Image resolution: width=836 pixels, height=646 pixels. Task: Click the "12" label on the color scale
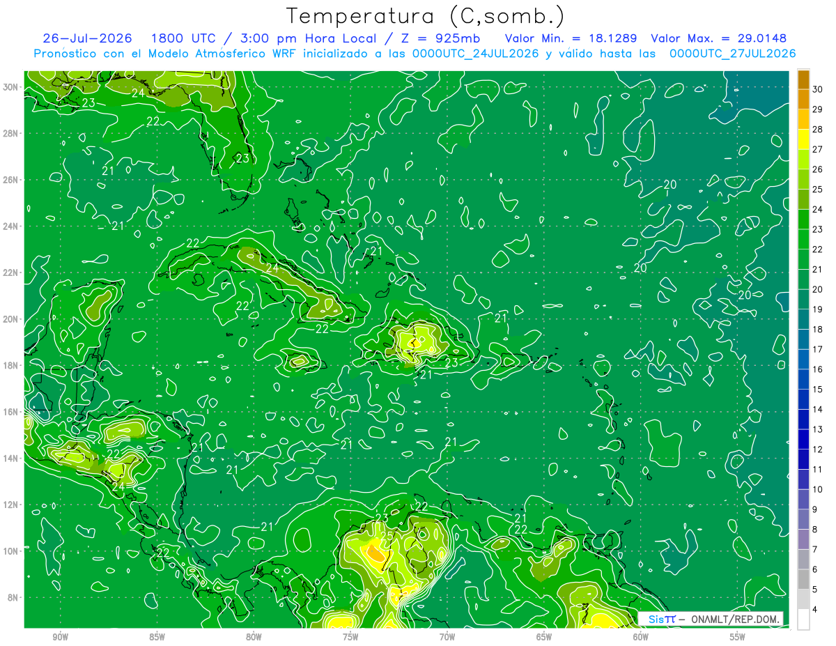[818, 449]
